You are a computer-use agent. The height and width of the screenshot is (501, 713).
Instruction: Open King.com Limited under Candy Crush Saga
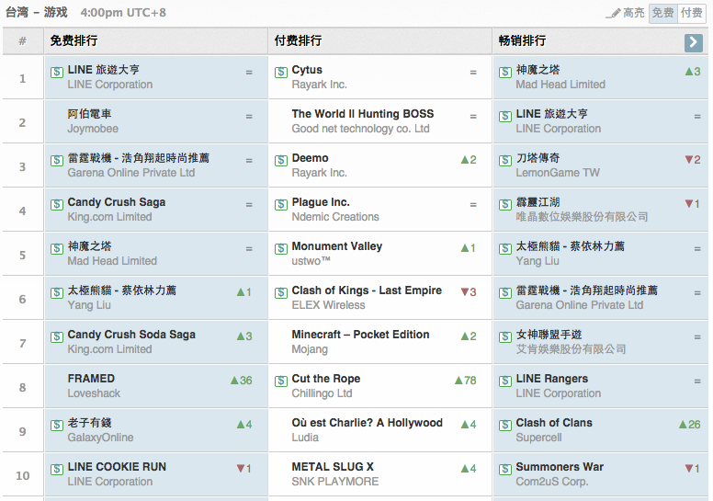click(x=109, y=217)
